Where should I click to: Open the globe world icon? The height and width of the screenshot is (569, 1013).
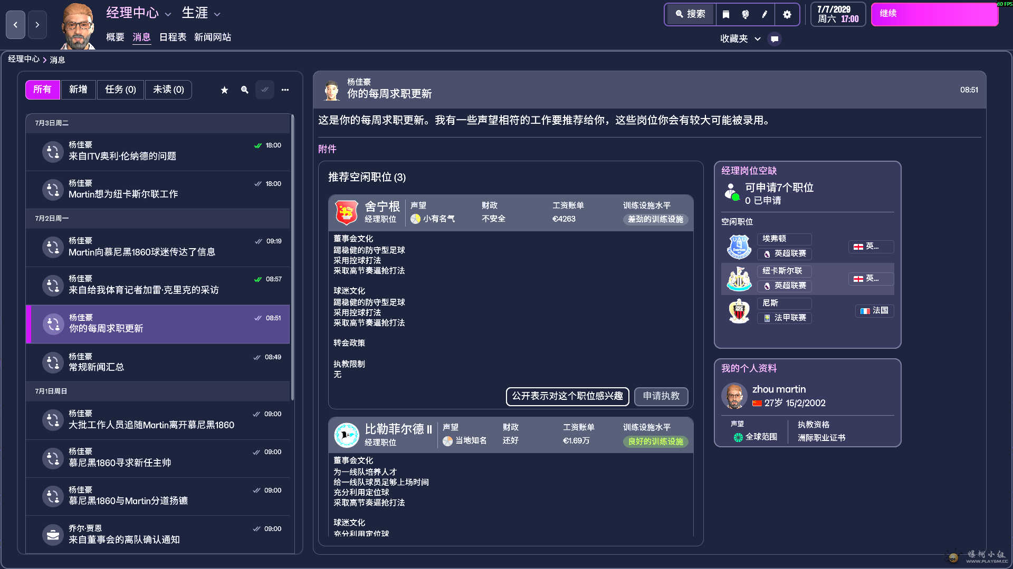pos(745,14)
